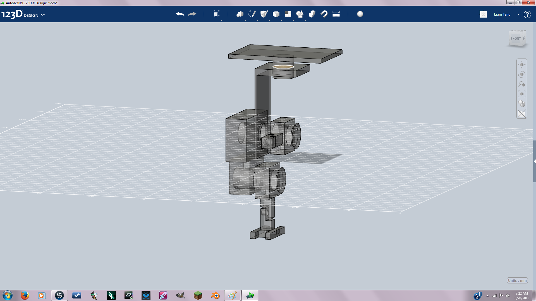The image size is (536, 301).
Task: Click the Liam Tang account name
Action: [502, 14]
